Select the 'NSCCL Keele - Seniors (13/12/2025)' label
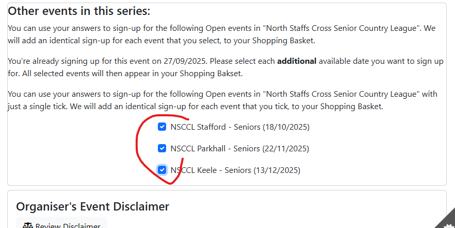The width and height of the screenshot is (455, 228). point(235,170)
